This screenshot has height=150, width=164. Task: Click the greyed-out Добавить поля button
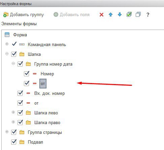71,14
